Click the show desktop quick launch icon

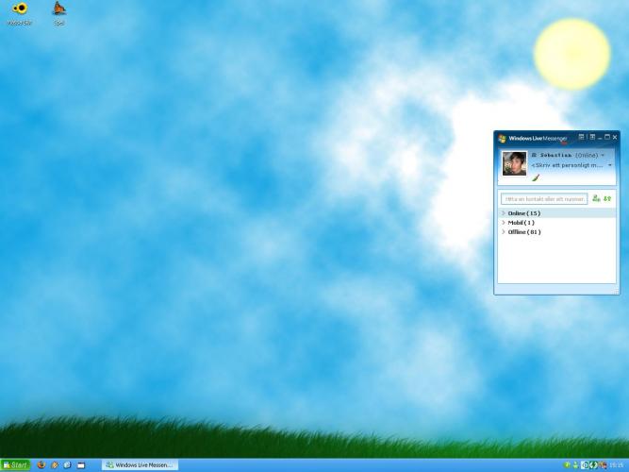click(81, 465)
